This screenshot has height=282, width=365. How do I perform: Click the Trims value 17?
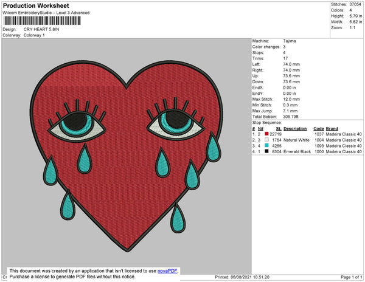click(x=285, y=58)
